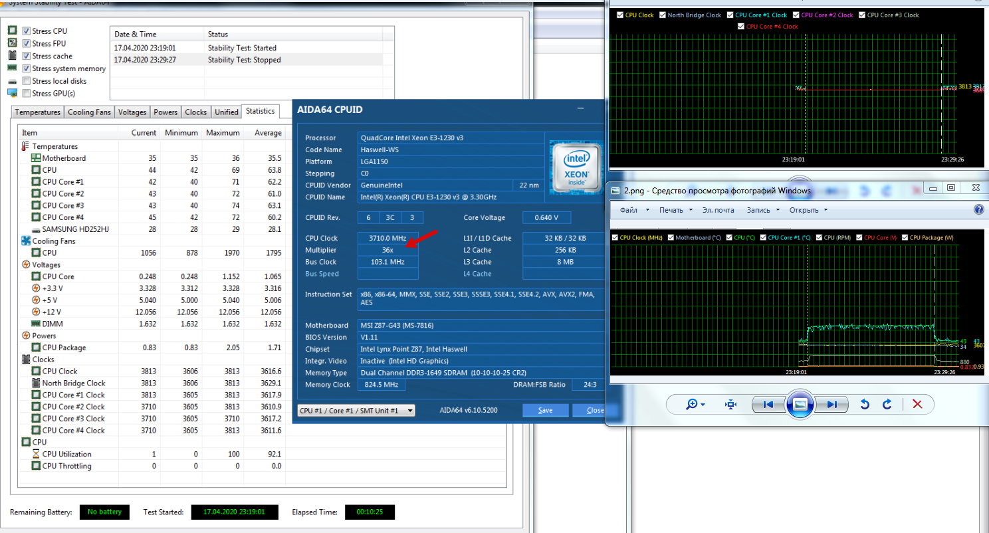This screenshot has width=989, height=533.
Task: Select the Stability Test: Stopped log entry
Action: (x=253, y=60)
